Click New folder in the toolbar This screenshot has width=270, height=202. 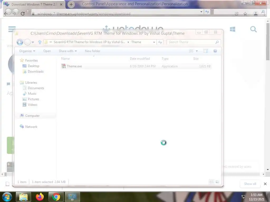pos(93,51)
